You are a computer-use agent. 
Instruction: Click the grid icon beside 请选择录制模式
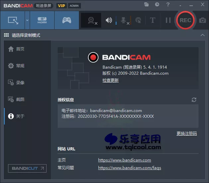tap(6, 35)
